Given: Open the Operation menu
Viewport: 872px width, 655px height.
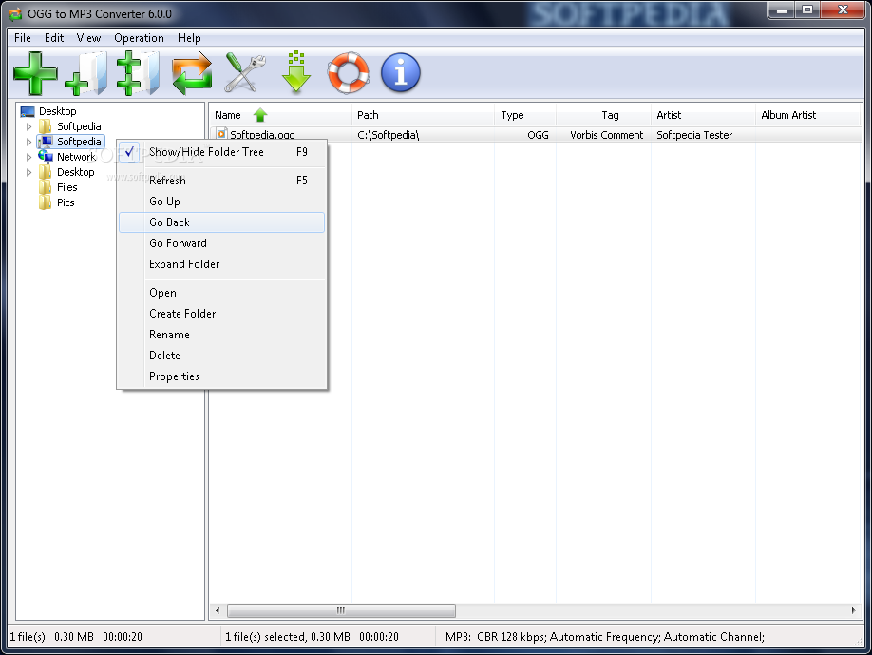Looking at the screenshot, I should tap(139, 38).
